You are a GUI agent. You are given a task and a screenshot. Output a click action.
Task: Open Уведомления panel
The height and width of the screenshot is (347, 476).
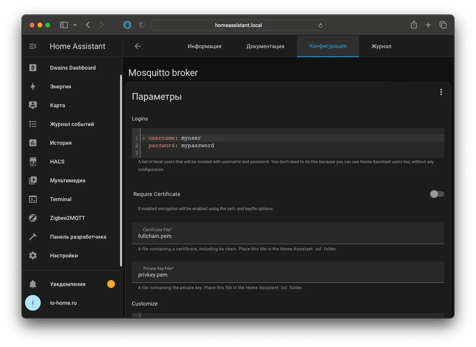tap(68, 284)
